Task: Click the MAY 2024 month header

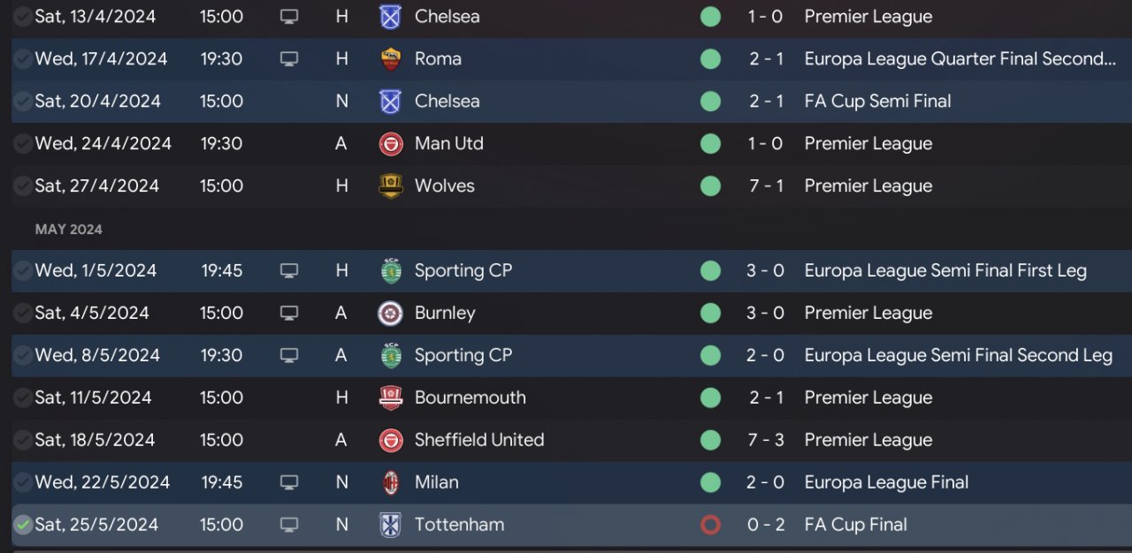Action: (69, 230)
